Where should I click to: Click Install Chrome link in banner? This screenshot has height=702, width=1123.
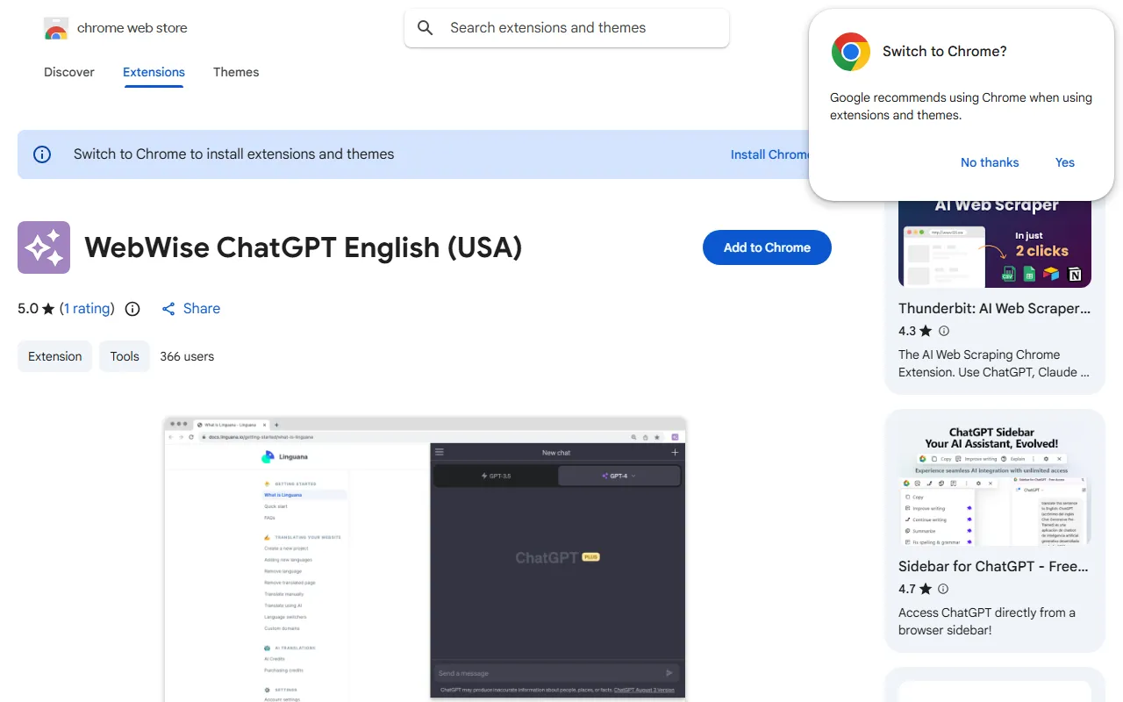(769, 154)
